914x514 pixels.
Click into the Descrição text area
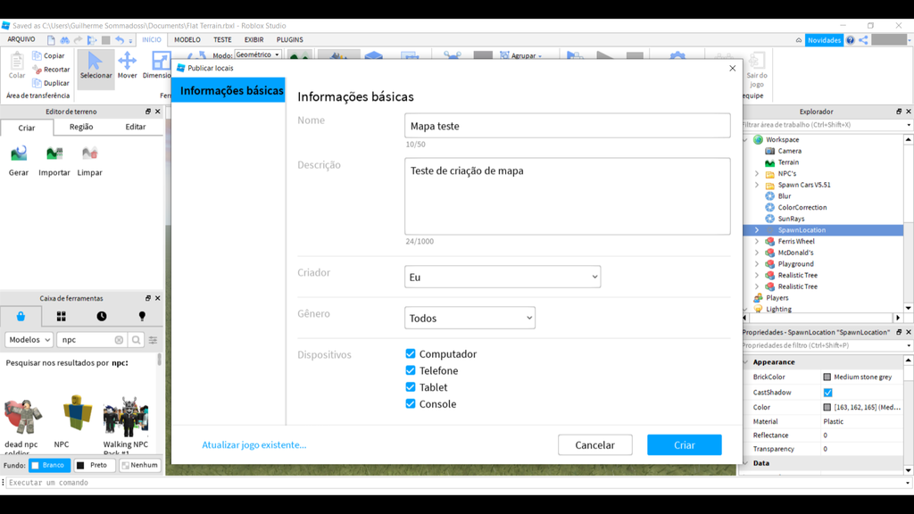567,196
